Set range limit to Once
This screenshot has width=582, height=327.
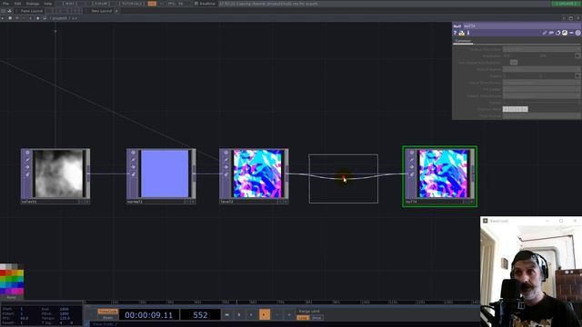pyautogui.click(x=316, y=318)
